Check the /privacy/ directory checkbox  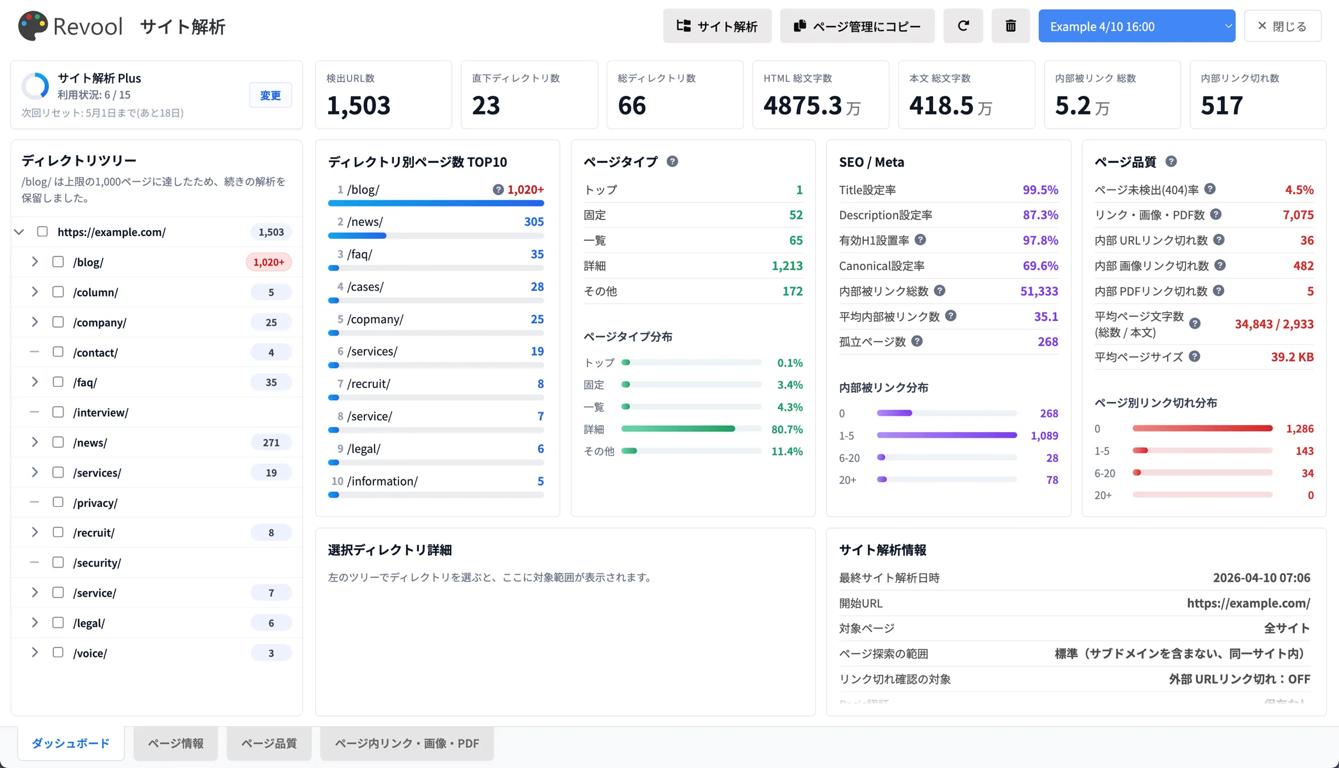click(x=58, y=502)
